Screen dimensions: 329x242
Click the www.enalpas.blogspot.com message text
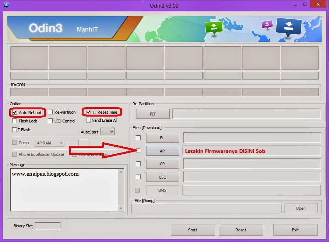45,174
